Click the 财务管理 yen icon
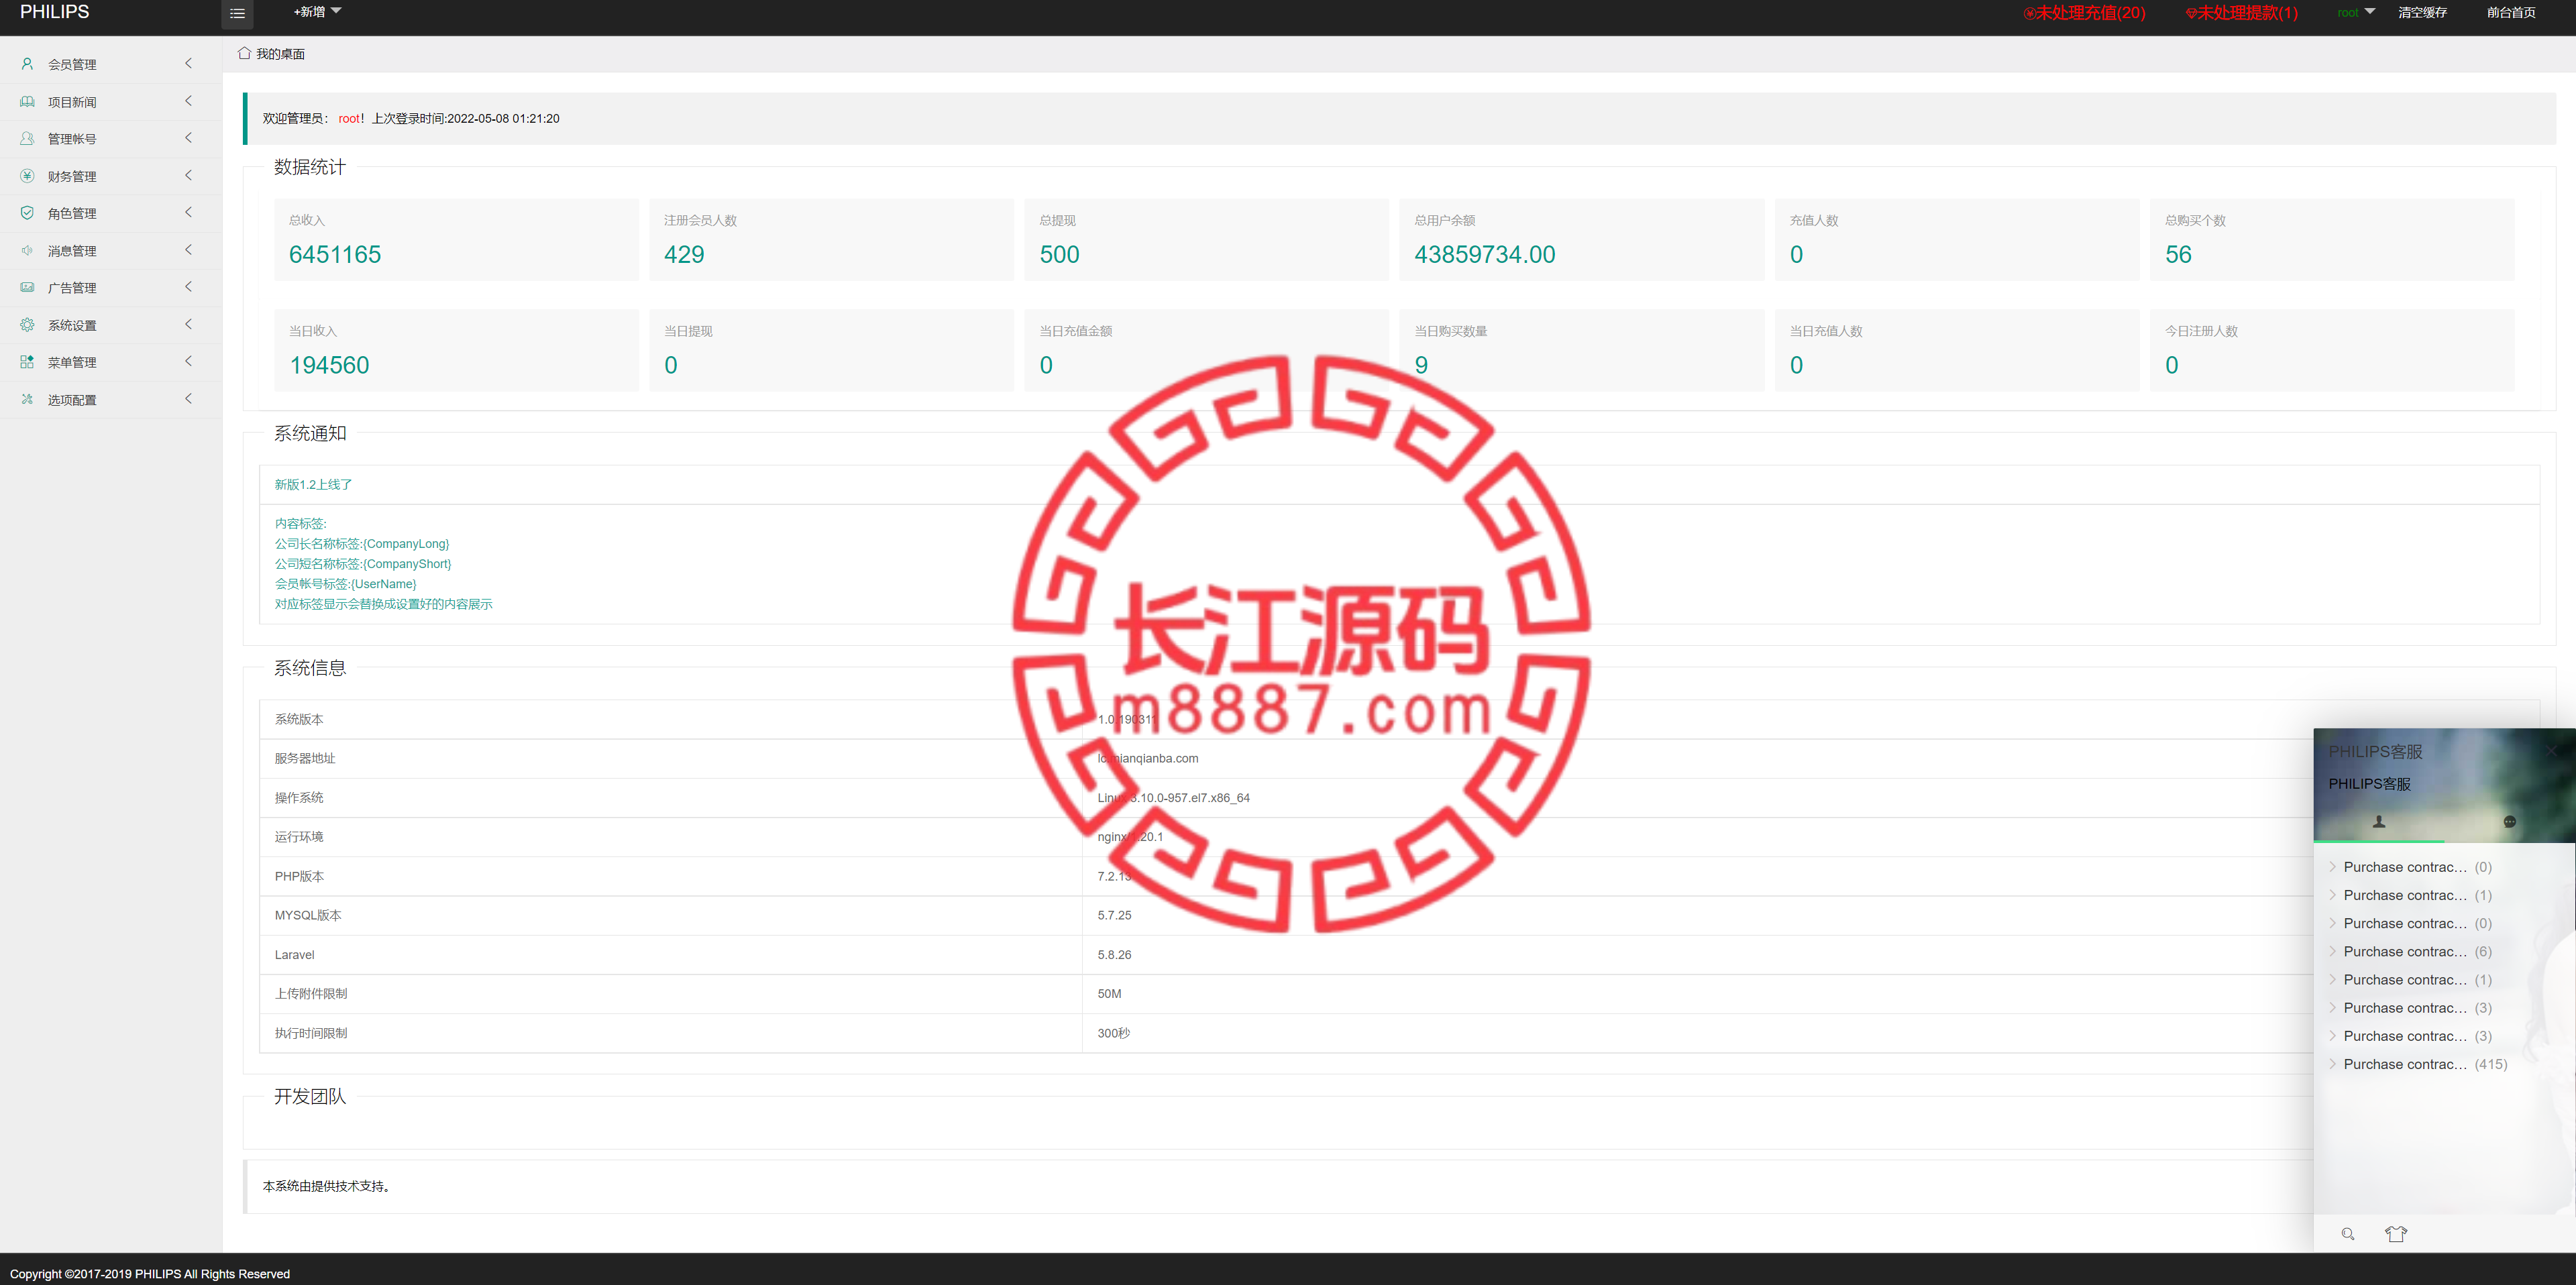2576x1285 pixels. click(27, 175)
